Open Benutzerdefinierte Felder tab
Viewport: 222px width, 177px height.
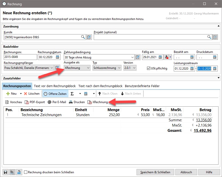pos(142,86)
